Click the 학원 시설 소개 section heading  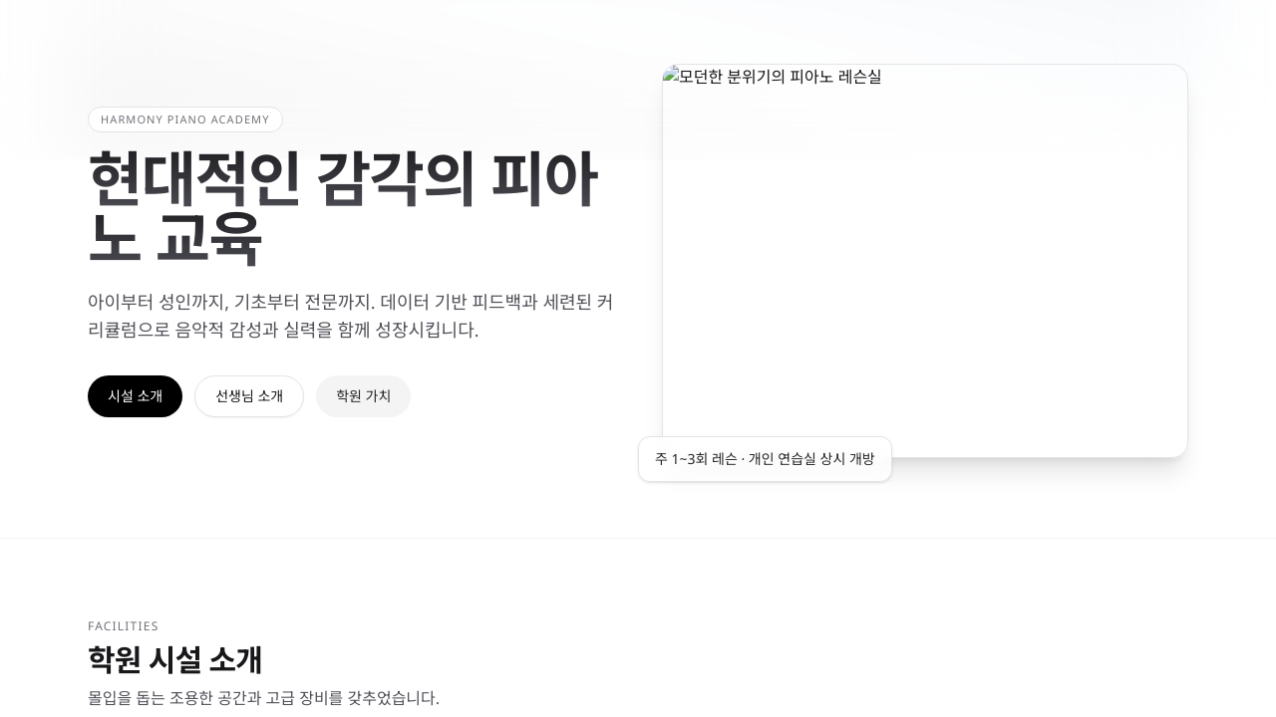[x=174, y=660]
